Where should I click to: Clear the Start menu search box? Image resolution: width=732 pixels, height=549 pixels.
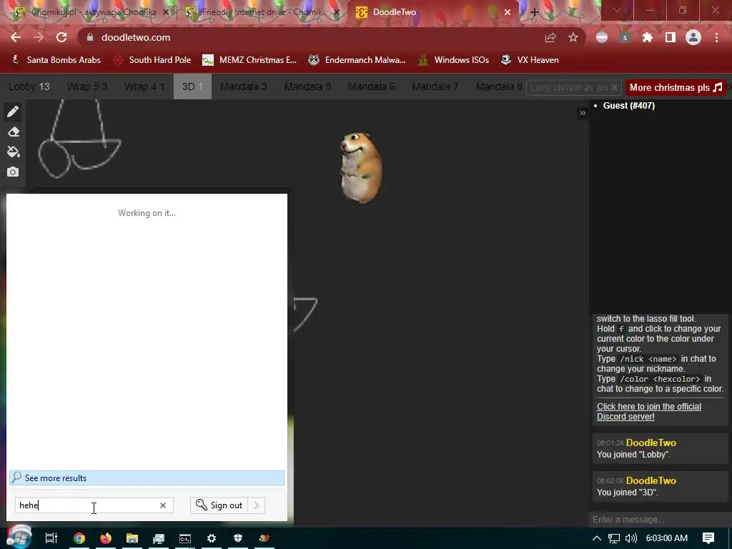point(163,505)
